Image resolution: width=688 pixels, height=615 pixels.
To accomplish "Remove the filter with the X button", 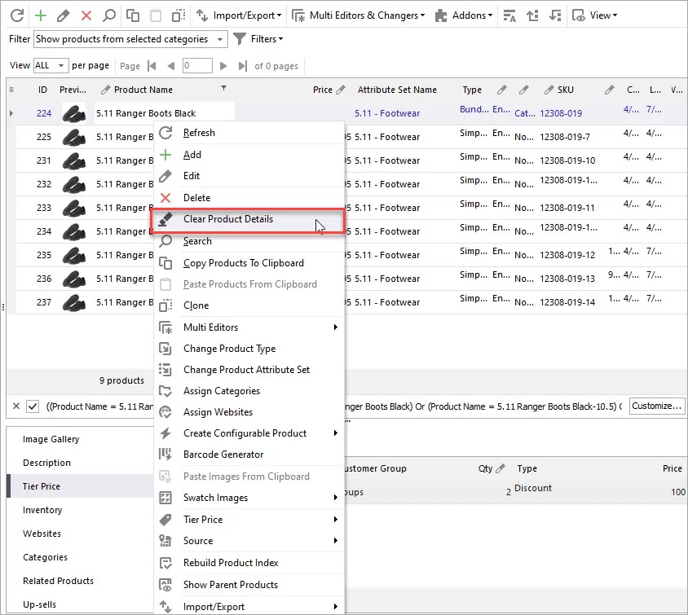I will click(x=16, y=406).
